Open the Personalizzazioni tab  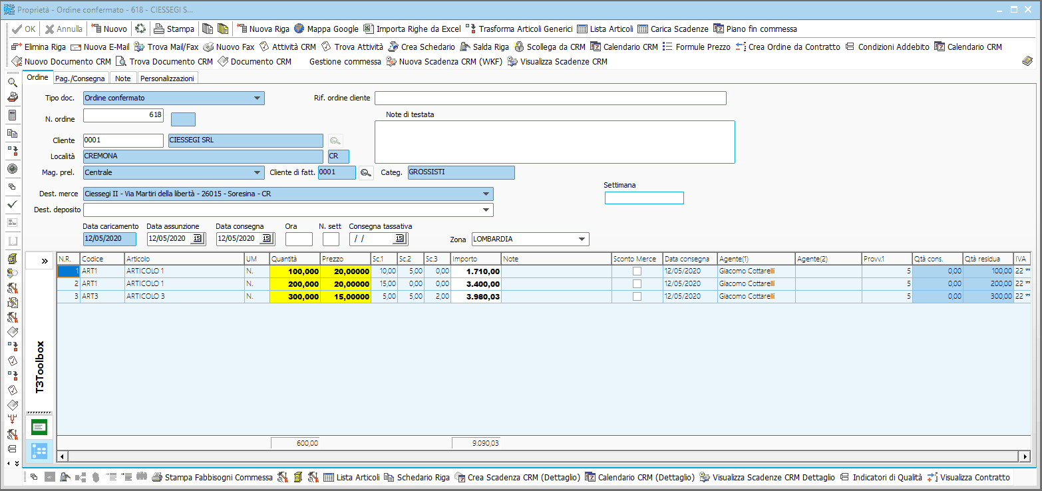coord(167,79)
